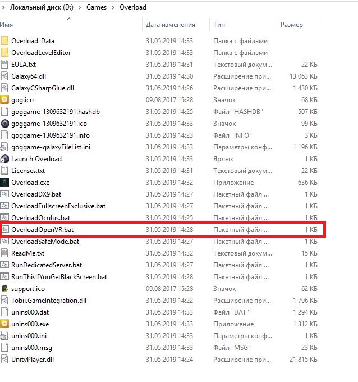
Task: Click the OverloadOpenVR.bat batch icon
Action: point(4,230)
